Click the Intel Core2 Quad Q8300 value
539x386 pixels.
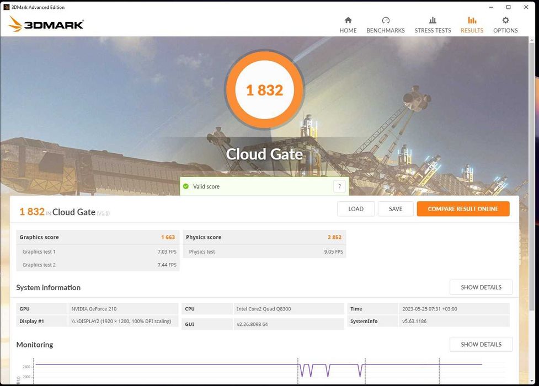(264, 309)
